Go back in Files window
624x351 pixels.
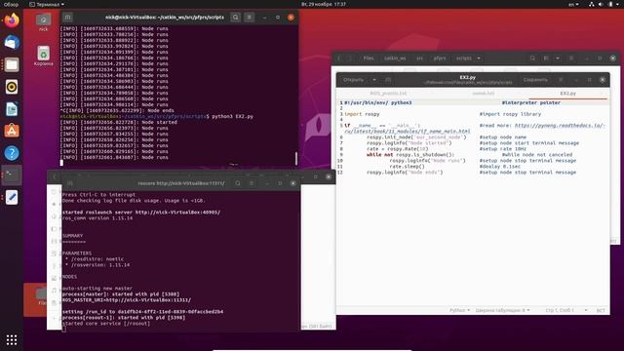pos(339,58)
